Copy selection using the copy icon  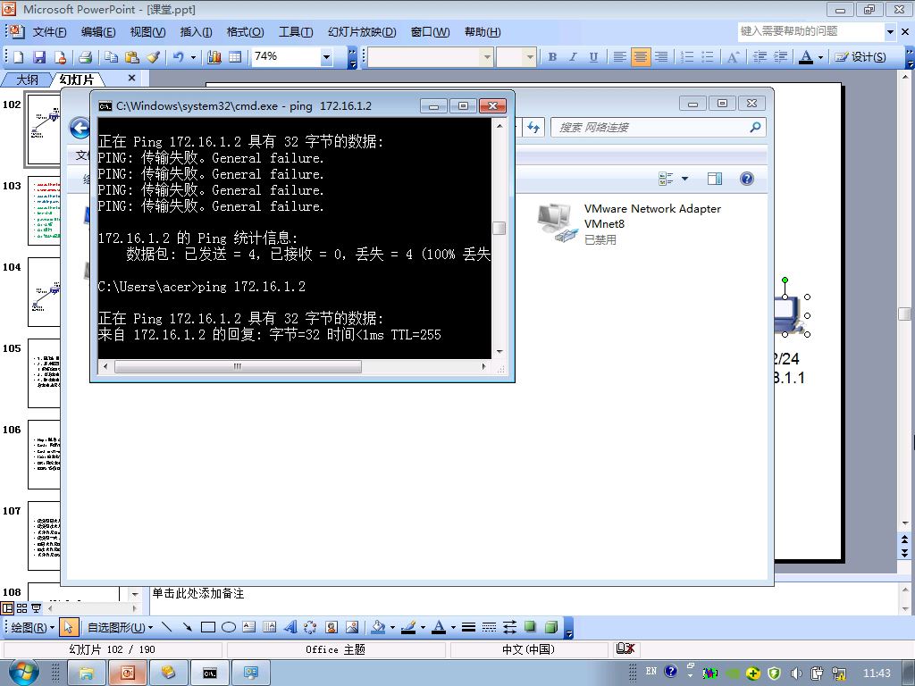coord(111,56)
